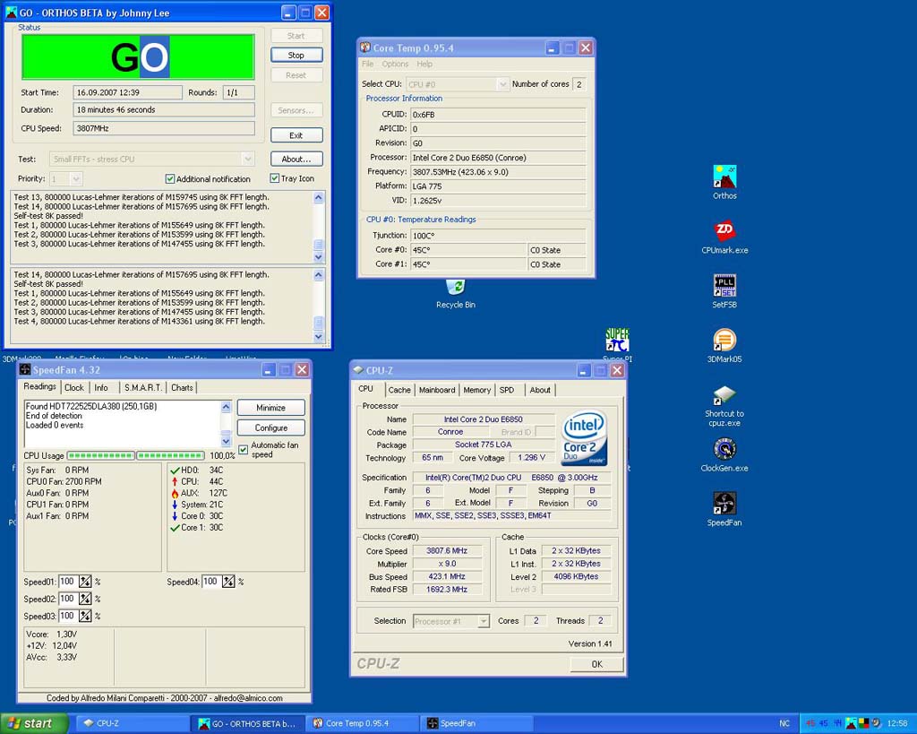Switch to the SPD tab in CPU-Z
Viewport: 917px width, 734px height.
click(507, 390)
